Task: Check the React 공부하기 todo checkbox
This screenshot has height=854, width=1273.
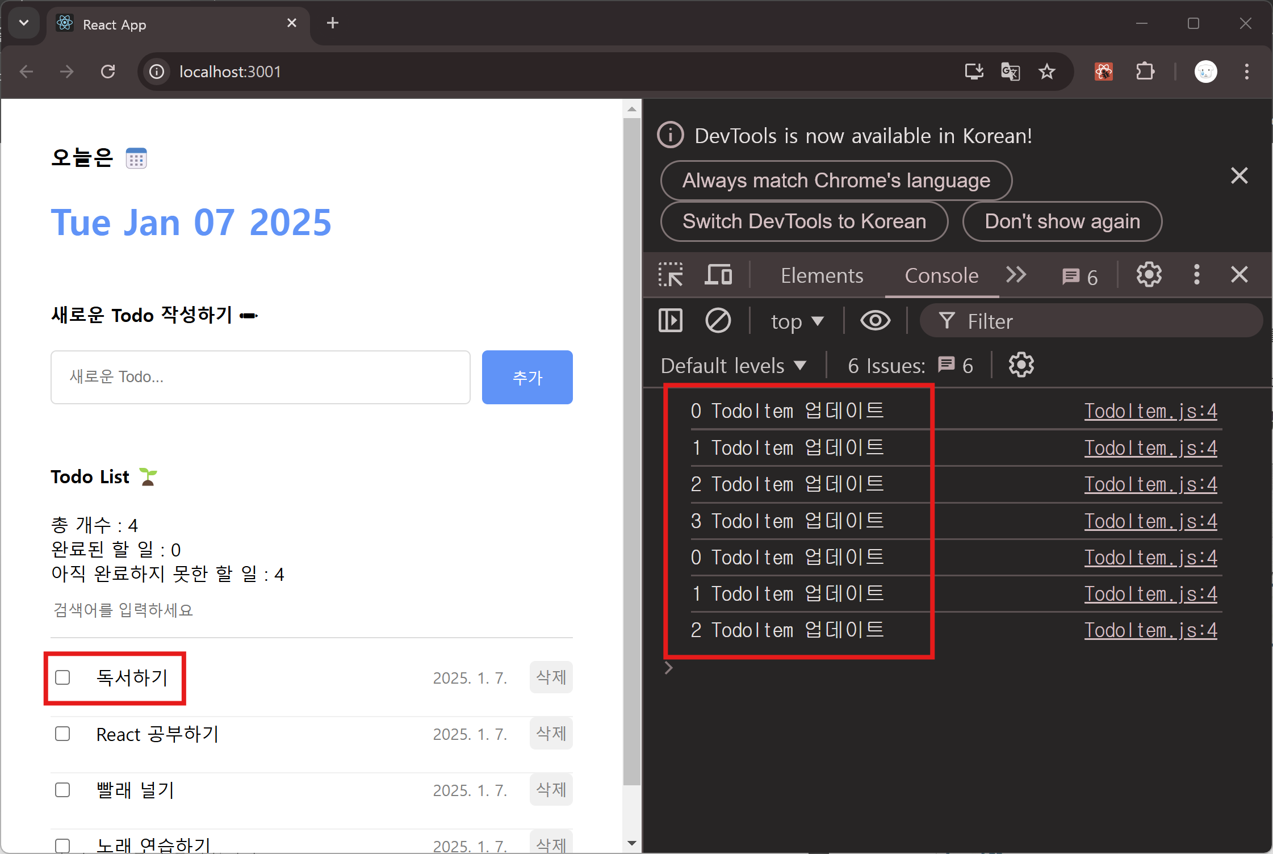Action: pos(62,734)
